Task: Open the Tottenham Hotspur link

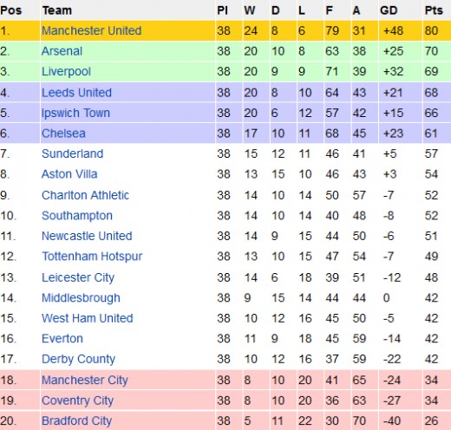Action: 92,257
